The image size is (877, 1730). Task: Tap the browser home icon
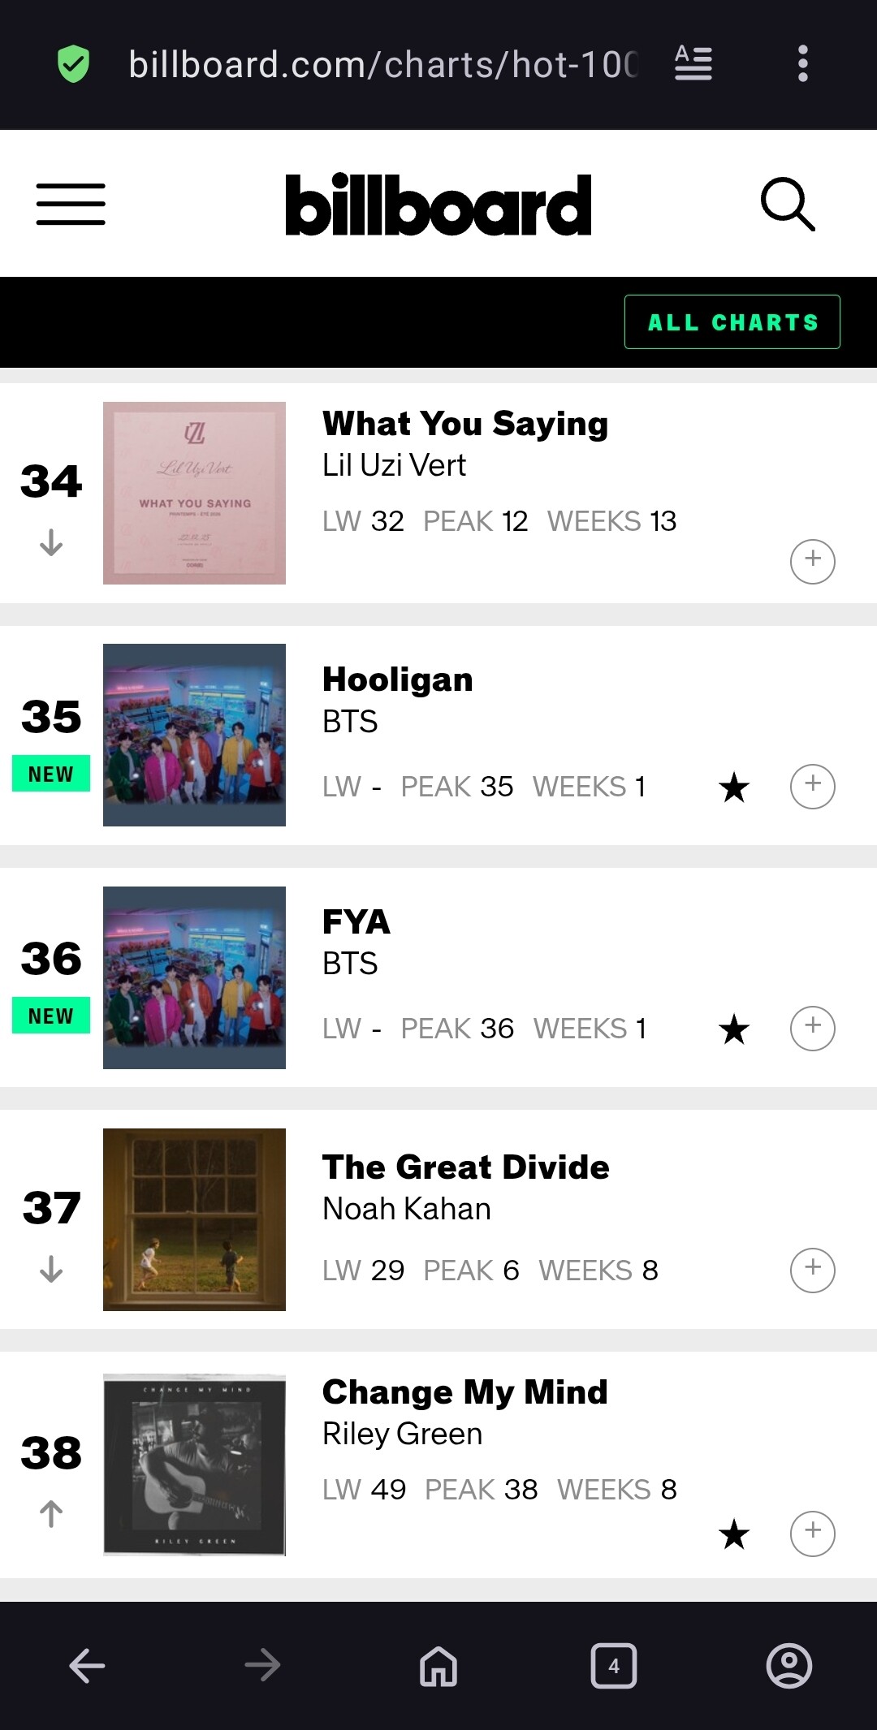point(438,1666)
